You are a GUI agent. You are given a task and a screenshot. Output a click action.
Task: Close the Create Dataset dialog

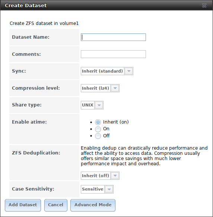(x=204, y=6)
